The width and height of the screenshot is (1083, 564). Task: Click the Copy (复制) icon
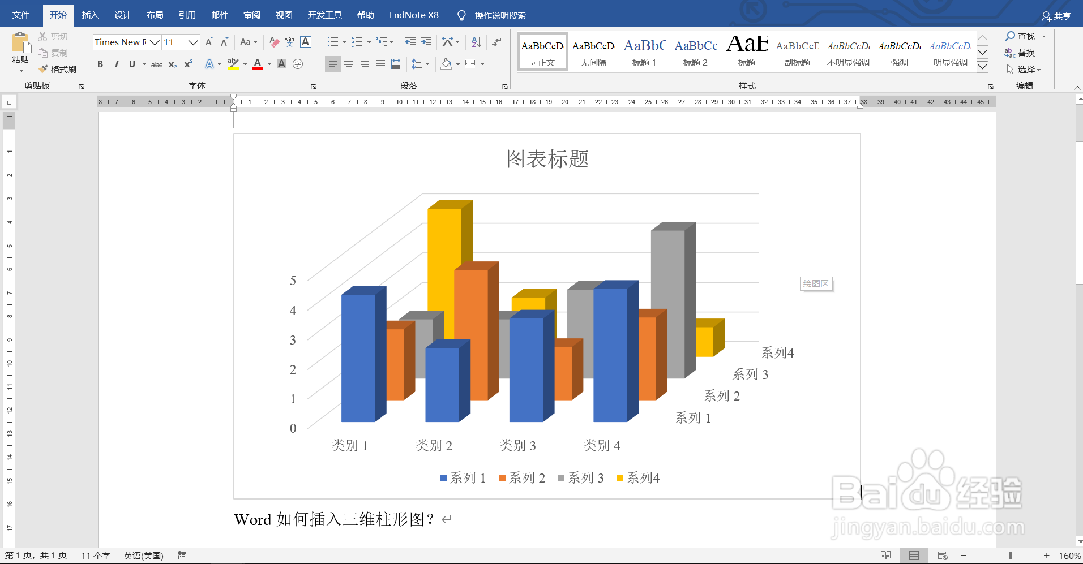point(42,53)
